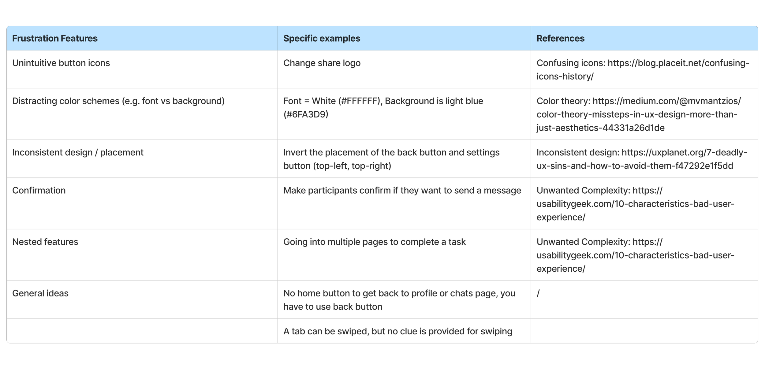Click the Nested features cell

[x=45, y=242]
